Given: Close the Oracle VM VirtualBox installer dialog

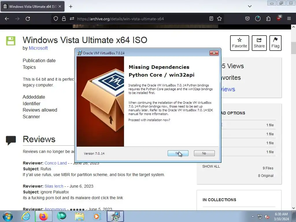Looking at the screenshot, I should click(x=214, y=53).
